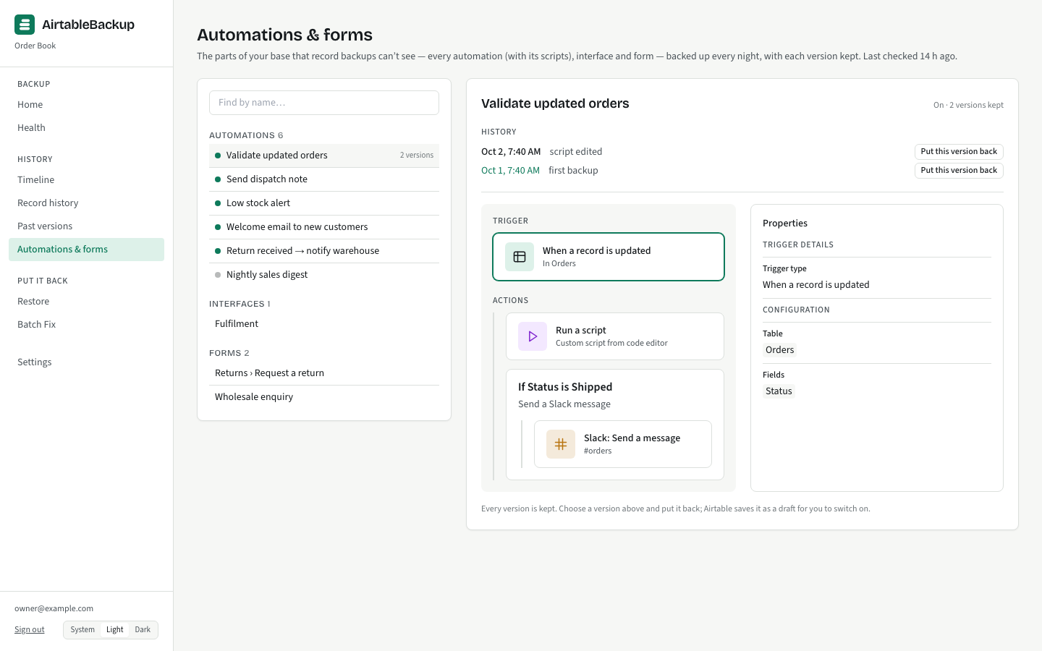Open Record history
The height and width of the screenshot is (651, 1042).
tap(86, 203)
